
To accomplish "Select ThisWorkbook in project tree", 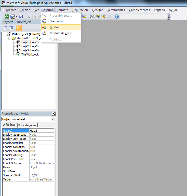I will coord(30,54).
